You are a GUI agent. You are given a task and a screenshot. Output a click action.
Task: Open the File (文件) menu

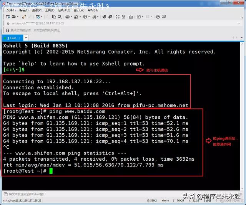coord(11,10)
